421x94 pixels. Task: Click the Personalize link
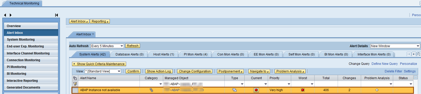408,64
